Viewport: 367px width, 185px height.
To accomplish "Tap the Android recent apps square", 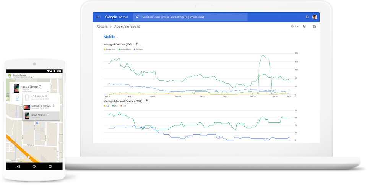I will click(x=50, y=166).
